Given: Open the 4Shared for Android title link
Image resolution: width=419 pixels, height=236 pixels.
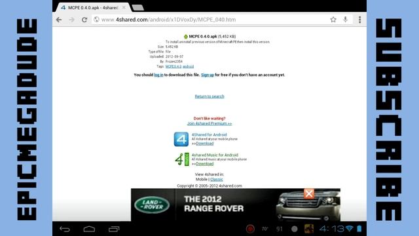Looking at the screenshot, I should pos(209,134).
